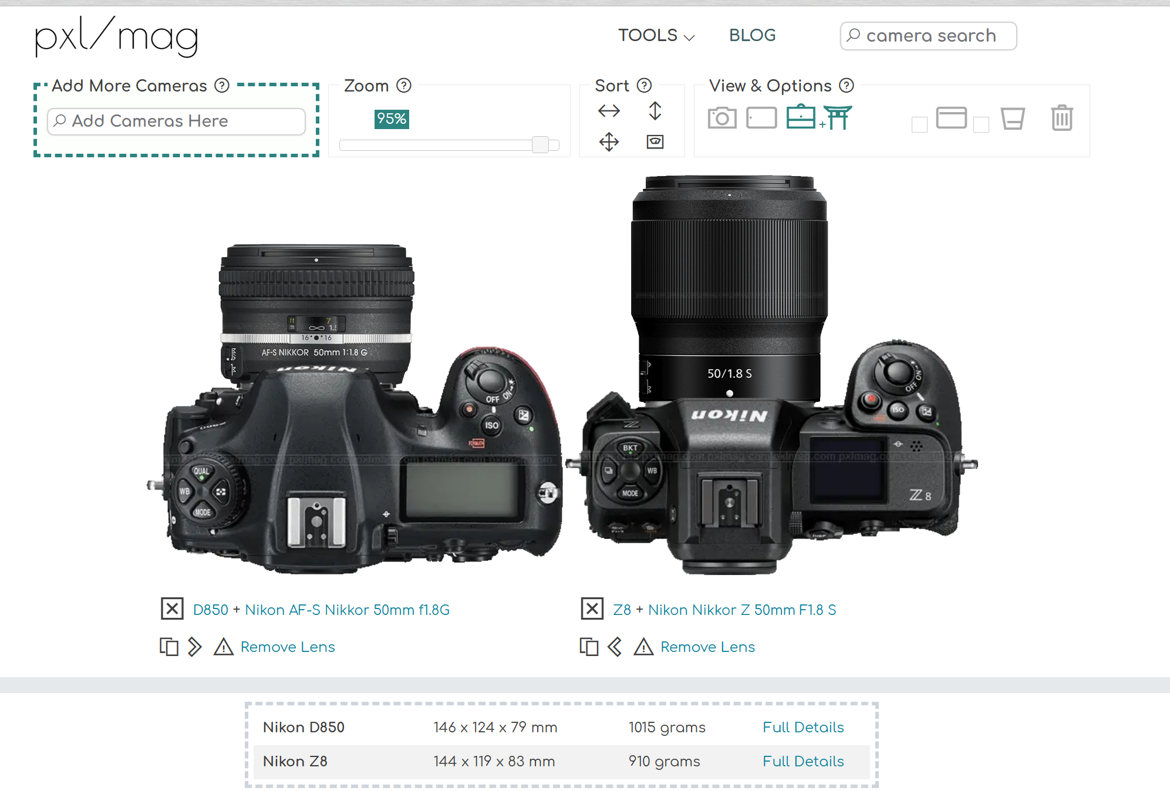Select dimensions '146 x 124 x 79 mm'
1170x791 pixels.
(x=495, y=727)
